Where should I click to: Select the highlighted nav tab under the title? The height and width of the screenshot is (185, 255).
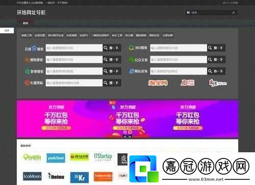point(25,23)
